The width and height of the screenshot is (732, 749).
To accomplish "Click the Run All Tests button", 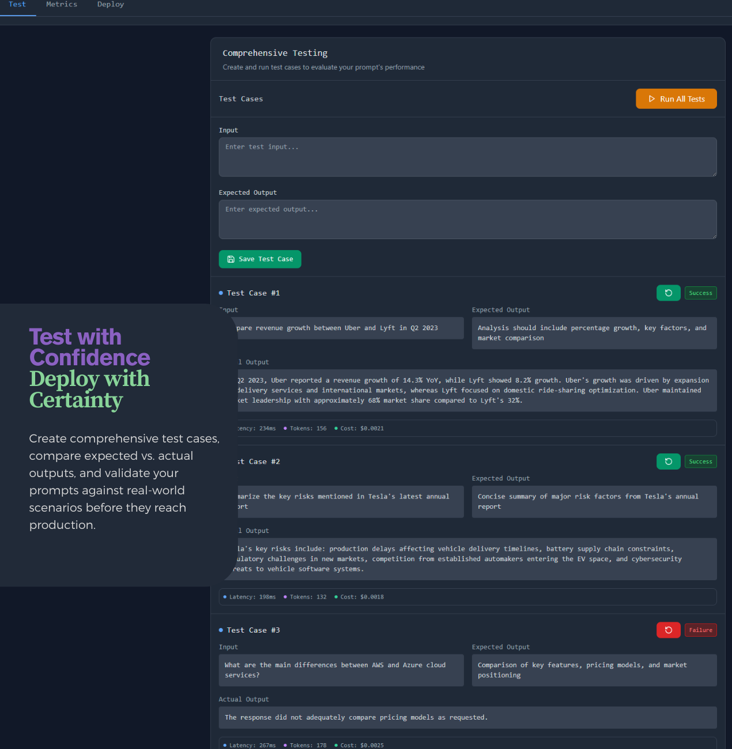I will tap(676, 99).
